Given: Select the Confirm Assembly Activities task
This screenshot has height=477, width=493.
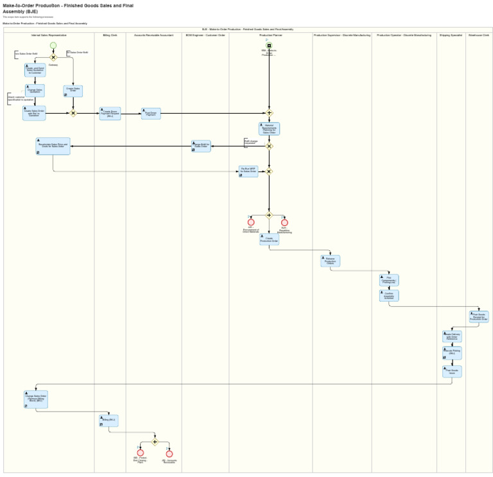Looking at the screenshot, I should click(x=389, y=295).
